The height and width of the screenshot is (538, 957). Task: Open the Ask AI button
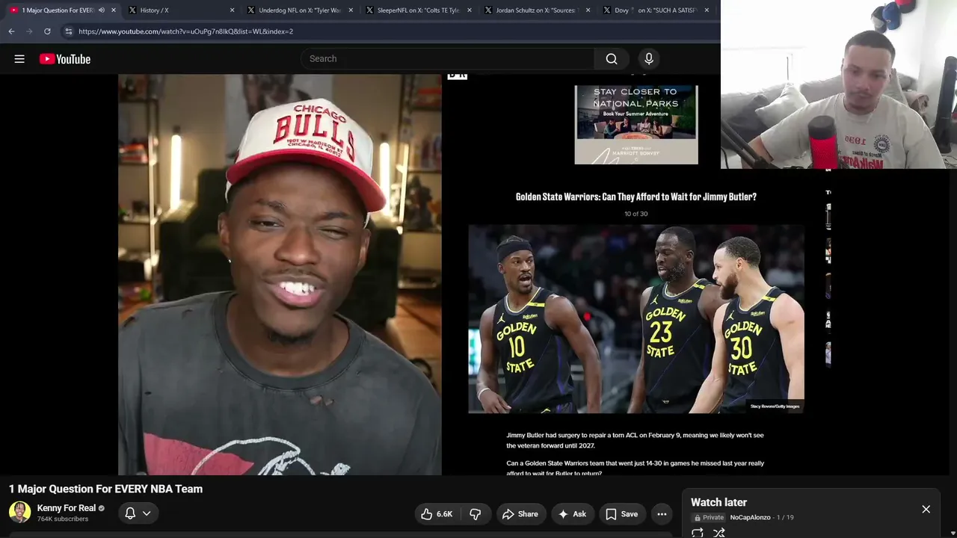click(572, 514)
